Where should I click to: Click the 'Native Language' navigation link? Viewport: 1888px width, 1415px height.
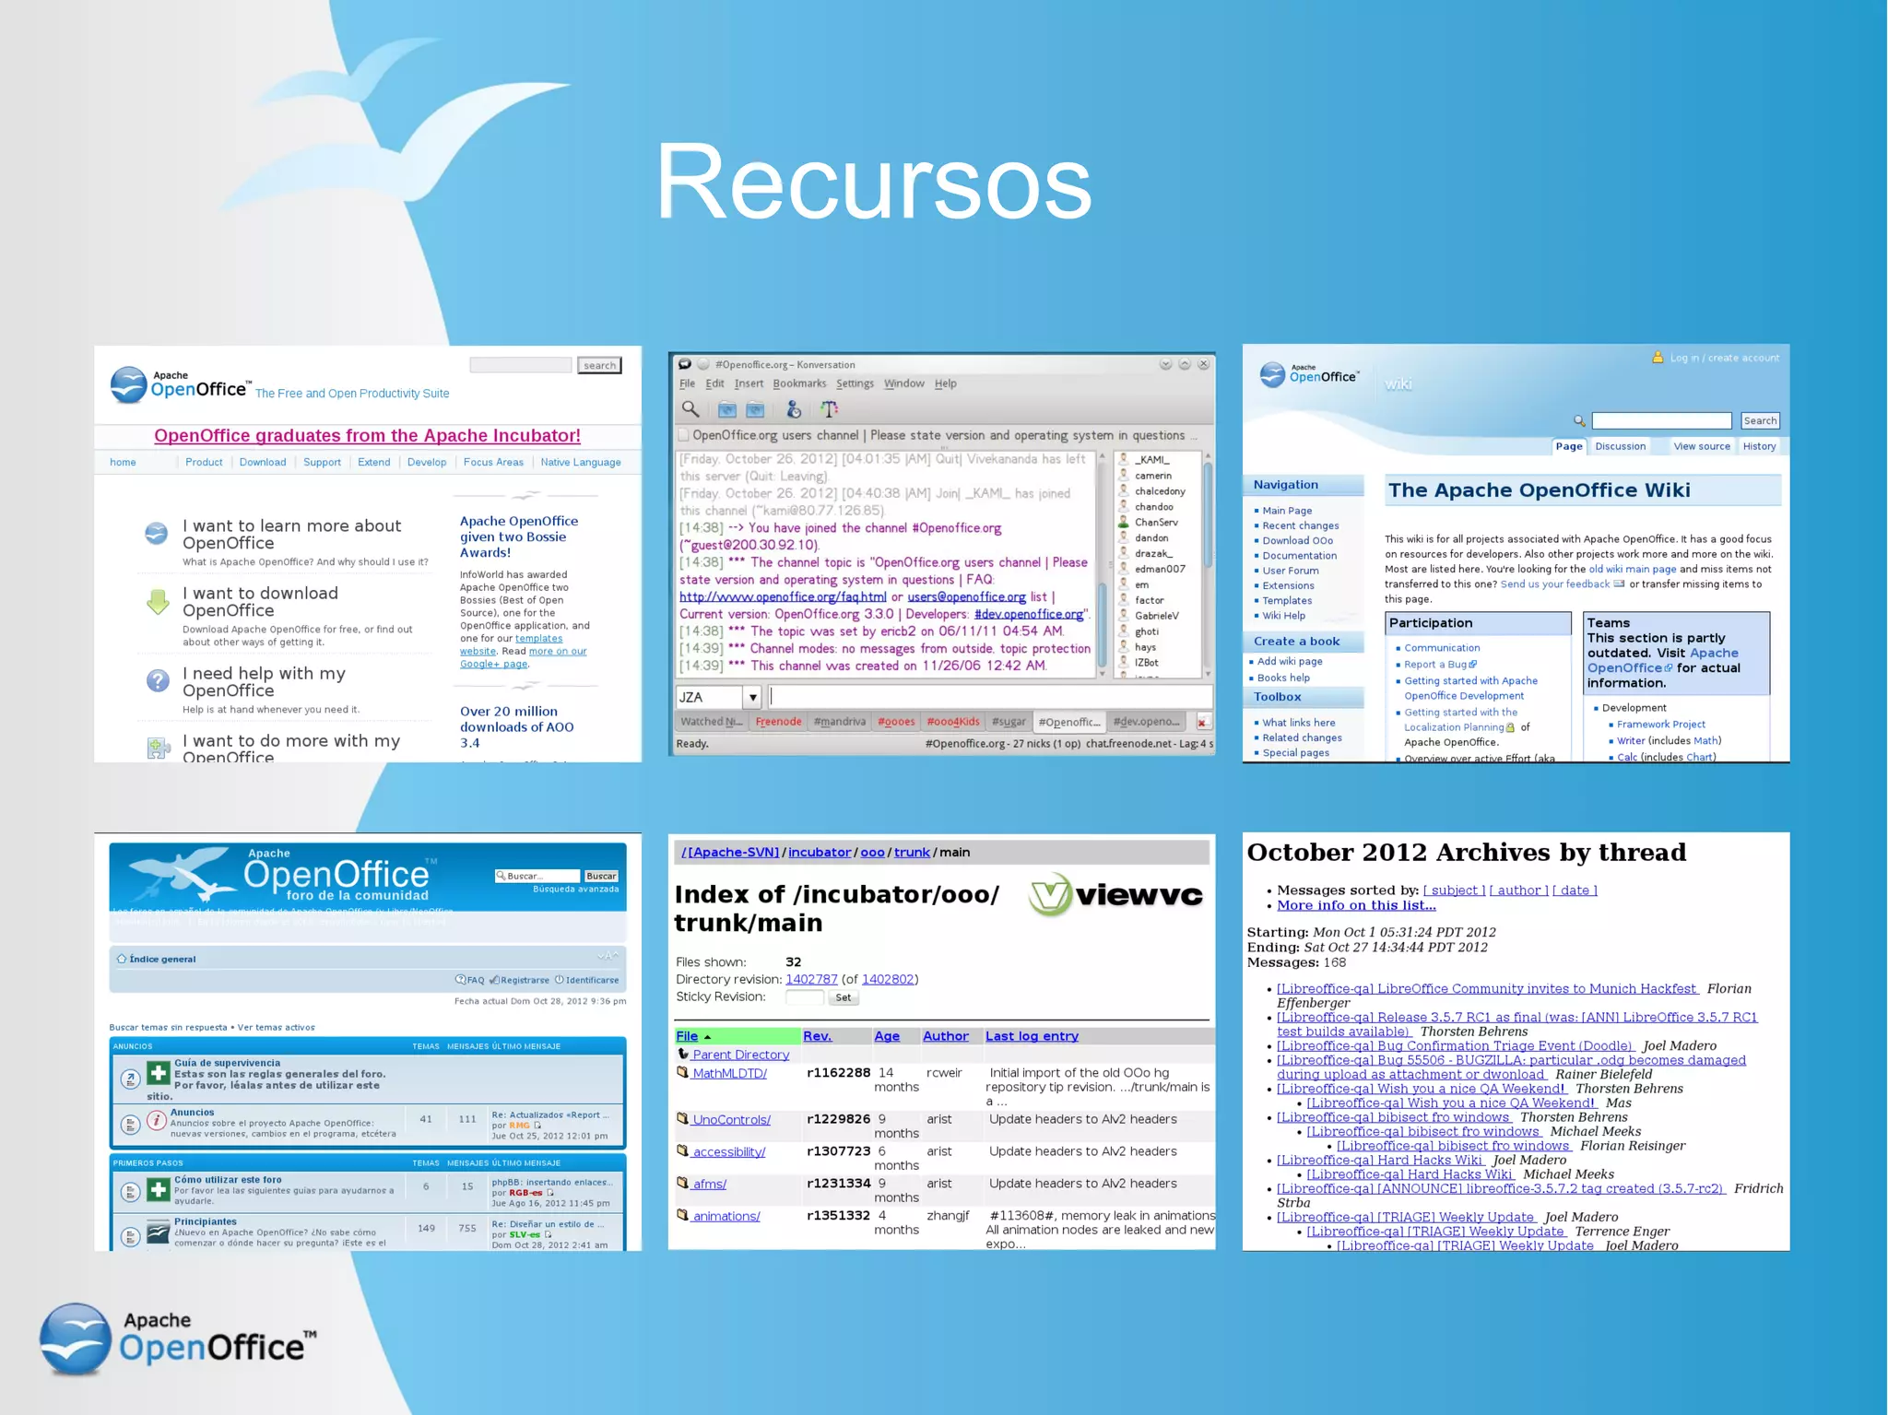click(581, 462)
